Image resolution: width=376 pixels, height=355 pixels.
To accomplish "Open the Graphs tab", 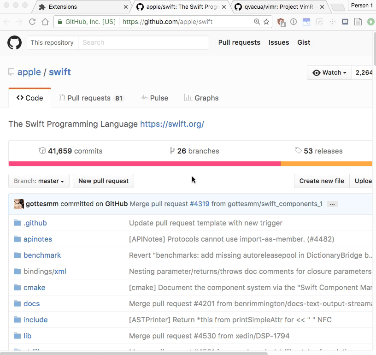I will [x=201, y=98].
